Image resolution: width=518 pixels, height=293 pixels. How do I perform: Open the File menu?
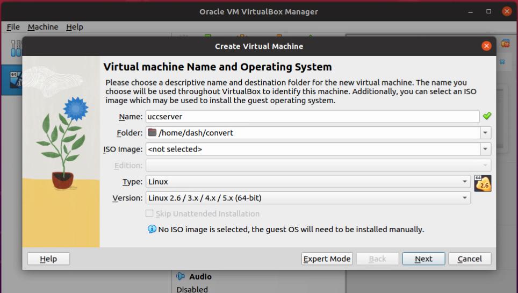[13, 27]
